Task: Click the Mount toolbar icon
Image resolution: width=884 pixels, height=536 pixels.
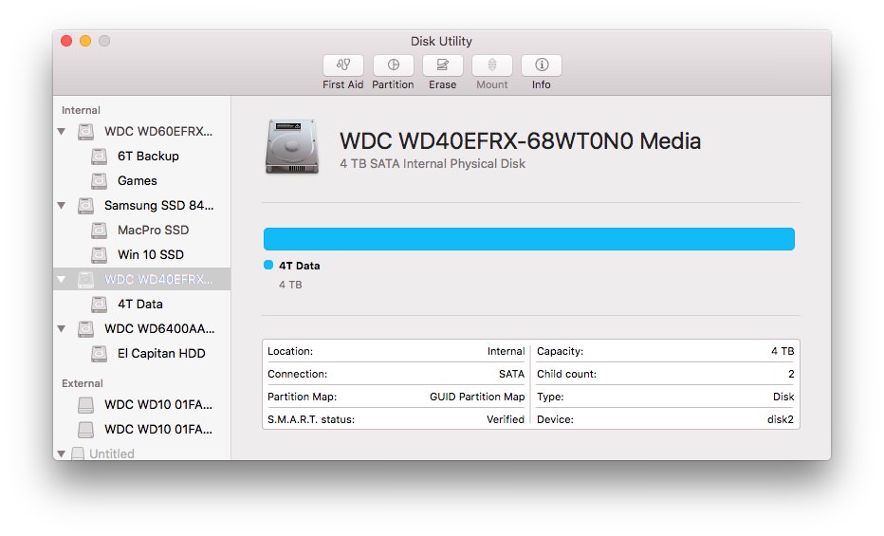Action: [x=491, y=65]
